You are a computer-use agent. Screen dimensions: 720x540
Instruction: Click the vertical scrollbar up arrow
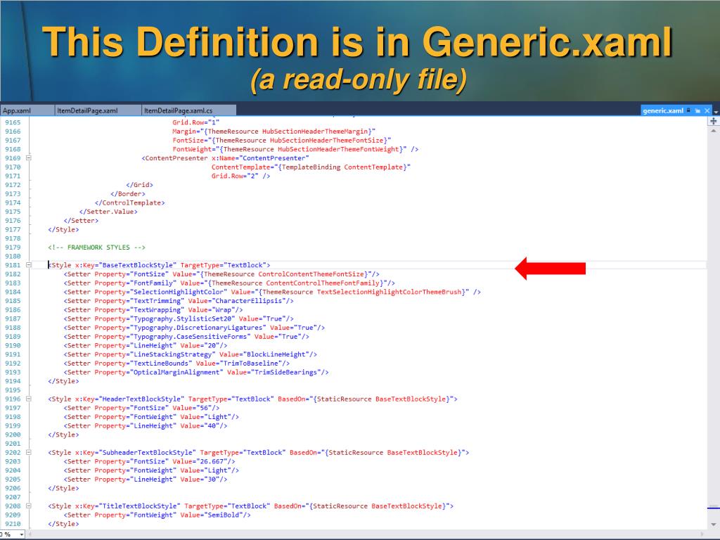(x=714, y=131)
